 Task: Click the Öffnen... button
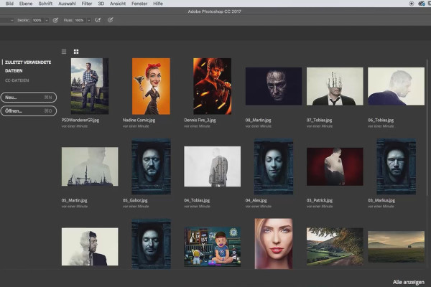29,111
